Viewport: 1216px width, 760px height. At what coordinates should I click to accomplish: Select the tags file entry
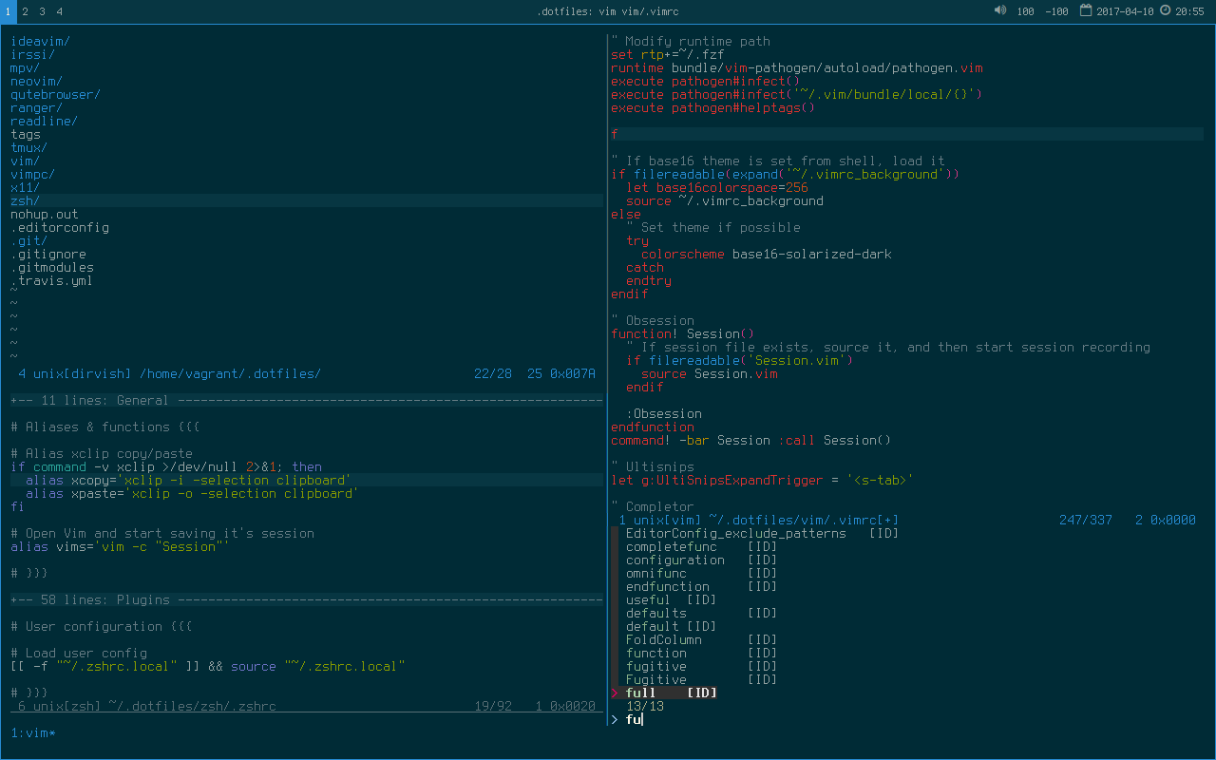26,134
